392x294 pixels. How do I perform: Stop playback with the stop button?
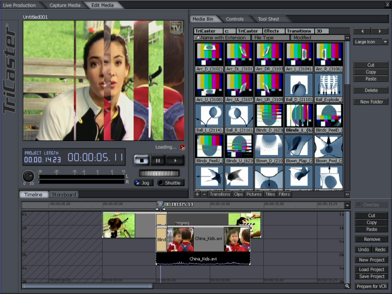coord(142,160)
